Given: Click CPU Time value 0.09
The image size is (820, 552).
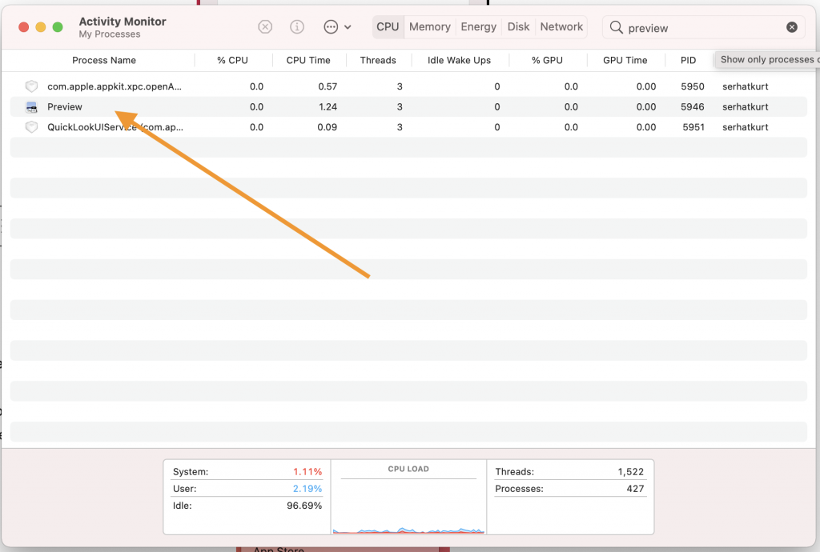Looking at the screenshot, I should point(327,127).
